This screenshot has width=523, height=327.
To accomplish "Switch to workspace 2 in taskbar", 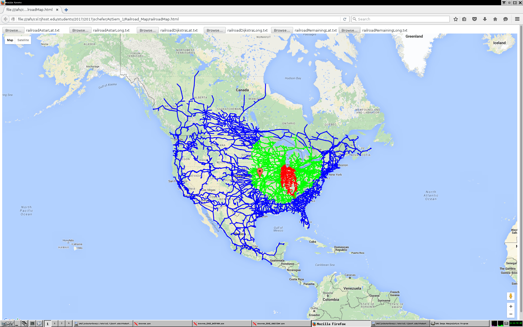I will (54, 323).
